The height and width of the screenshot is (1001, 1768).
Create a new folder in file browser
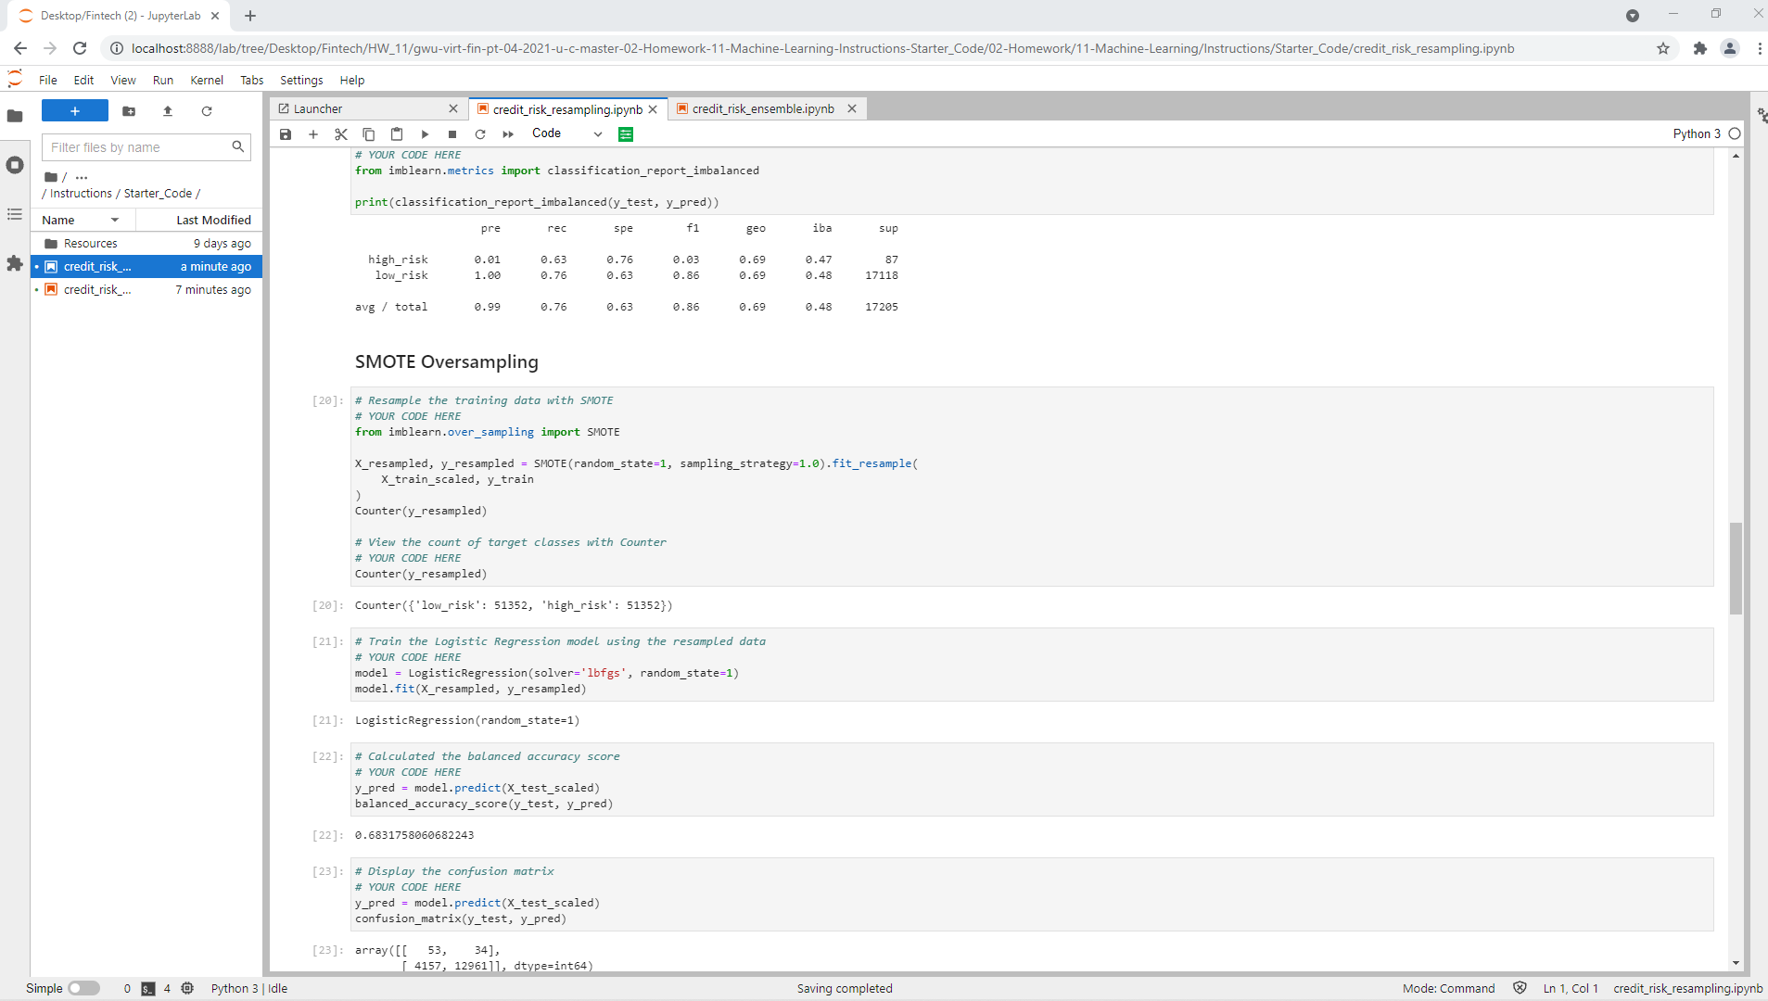point(129,111)
